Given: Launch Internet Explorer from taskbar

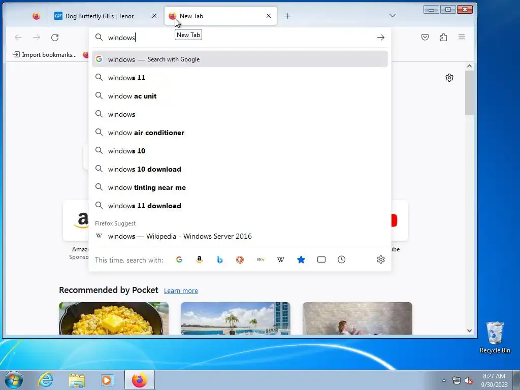Looking at the screenshot, I should [x=45, y=380].
